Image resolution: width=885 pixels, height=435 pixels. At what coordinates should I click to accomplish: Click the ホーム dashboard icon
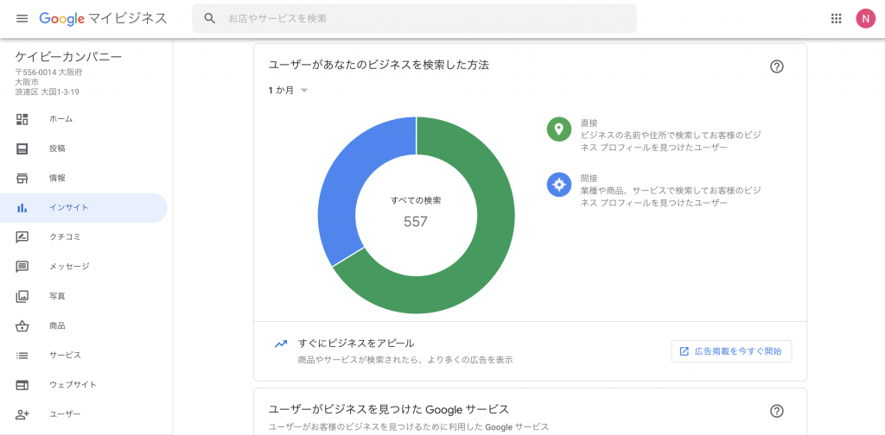point(22,119)
